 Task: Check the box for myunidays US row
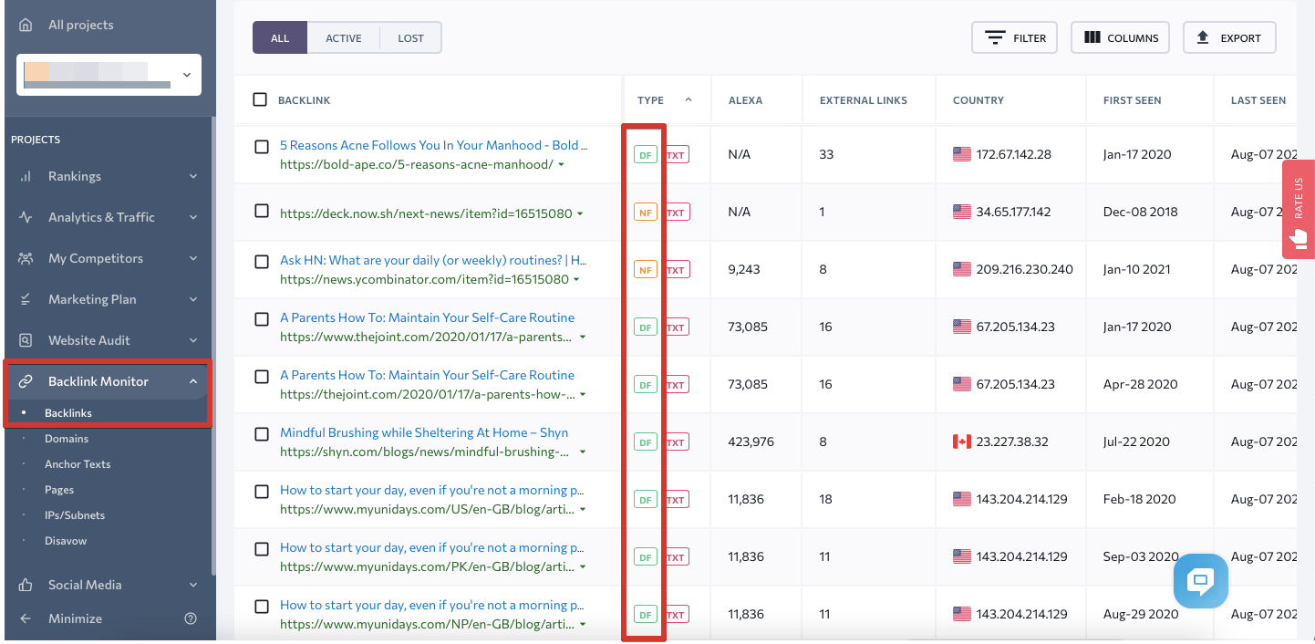(x=262, y=492)
